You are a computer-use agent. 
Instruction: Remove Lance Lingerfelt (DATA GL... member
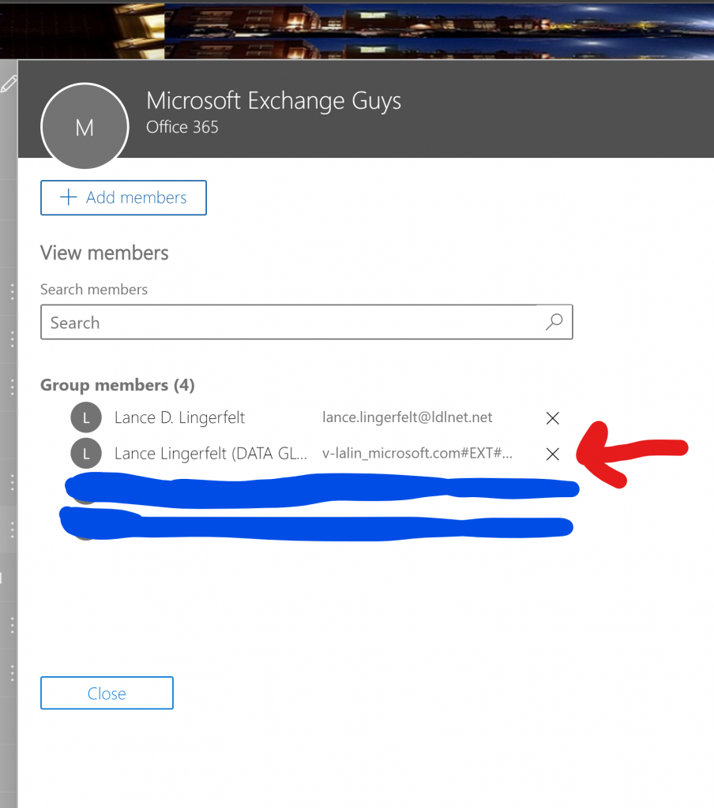[x=553, y=454]
